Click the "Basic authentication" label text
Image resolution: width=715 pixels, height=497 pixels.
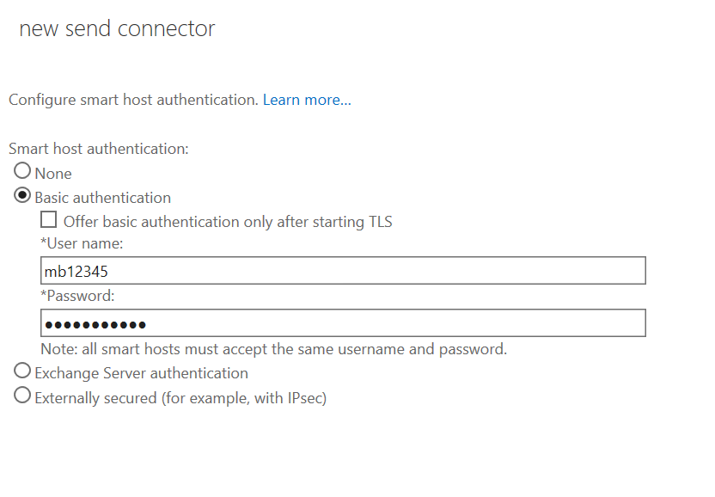[102, 198]
